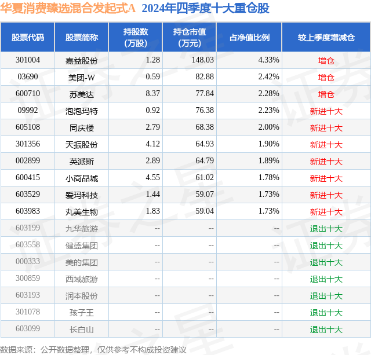Select stock code 09992
The width and height of the screenshot is (371, 355).
tap(28, 111)
